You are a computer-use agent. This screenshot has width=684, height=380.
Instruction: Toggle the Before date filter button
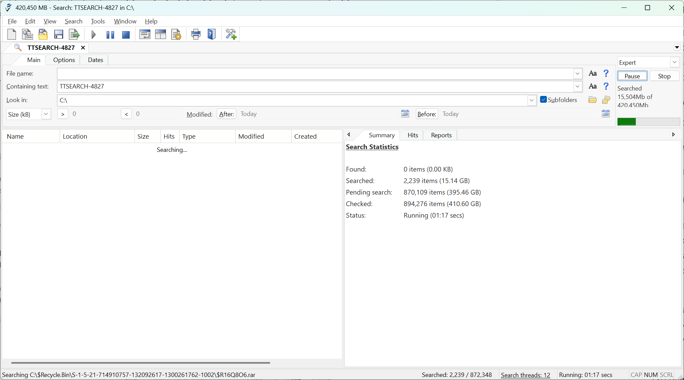427,114
